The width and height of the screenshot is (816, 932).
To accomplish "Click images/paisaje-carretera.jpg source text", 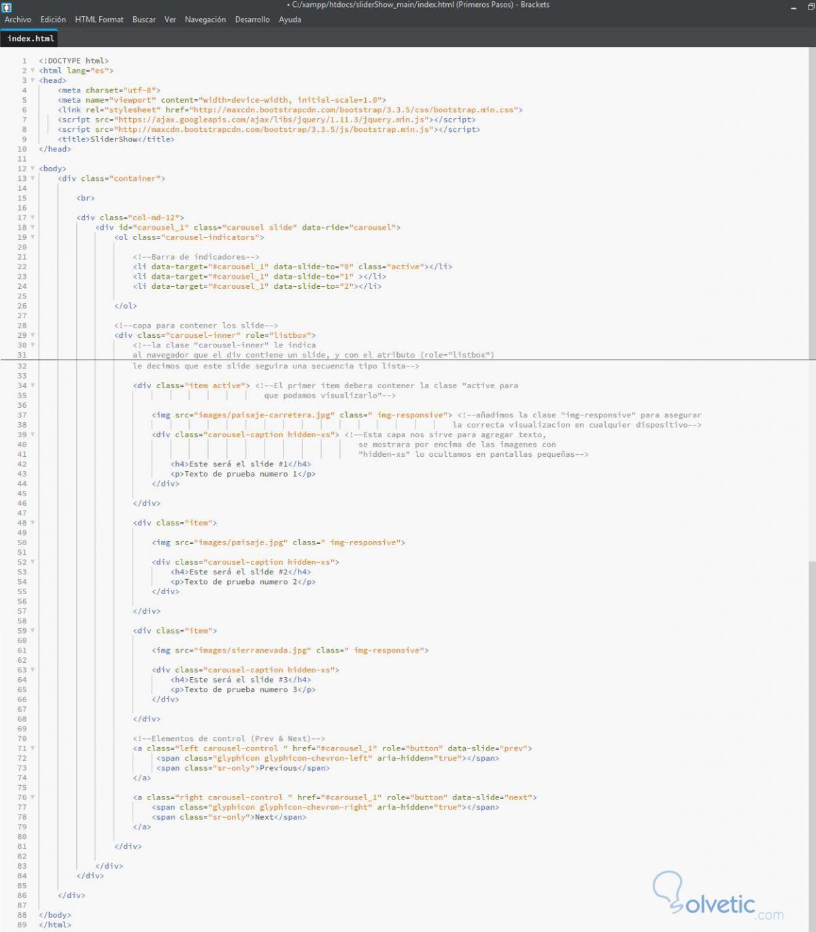I will (264, 415).
